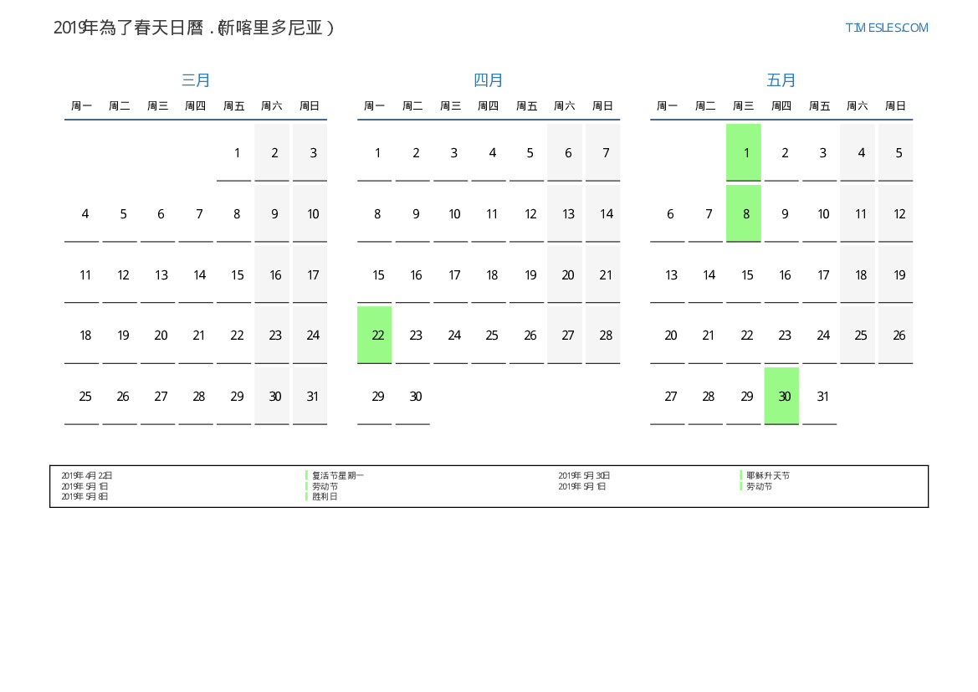Click the green May 8 holiday cell
This screenshot has height=692, width=978.
[x=744, y=213]
